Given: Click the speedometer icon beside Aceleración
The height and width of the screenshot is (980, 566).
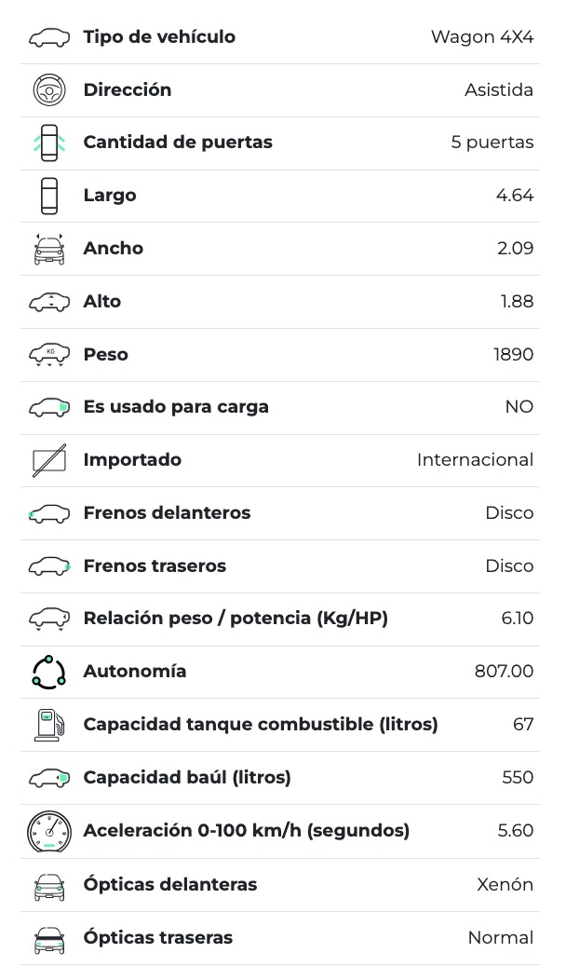Looking at the screenshot, I should 49,831.
